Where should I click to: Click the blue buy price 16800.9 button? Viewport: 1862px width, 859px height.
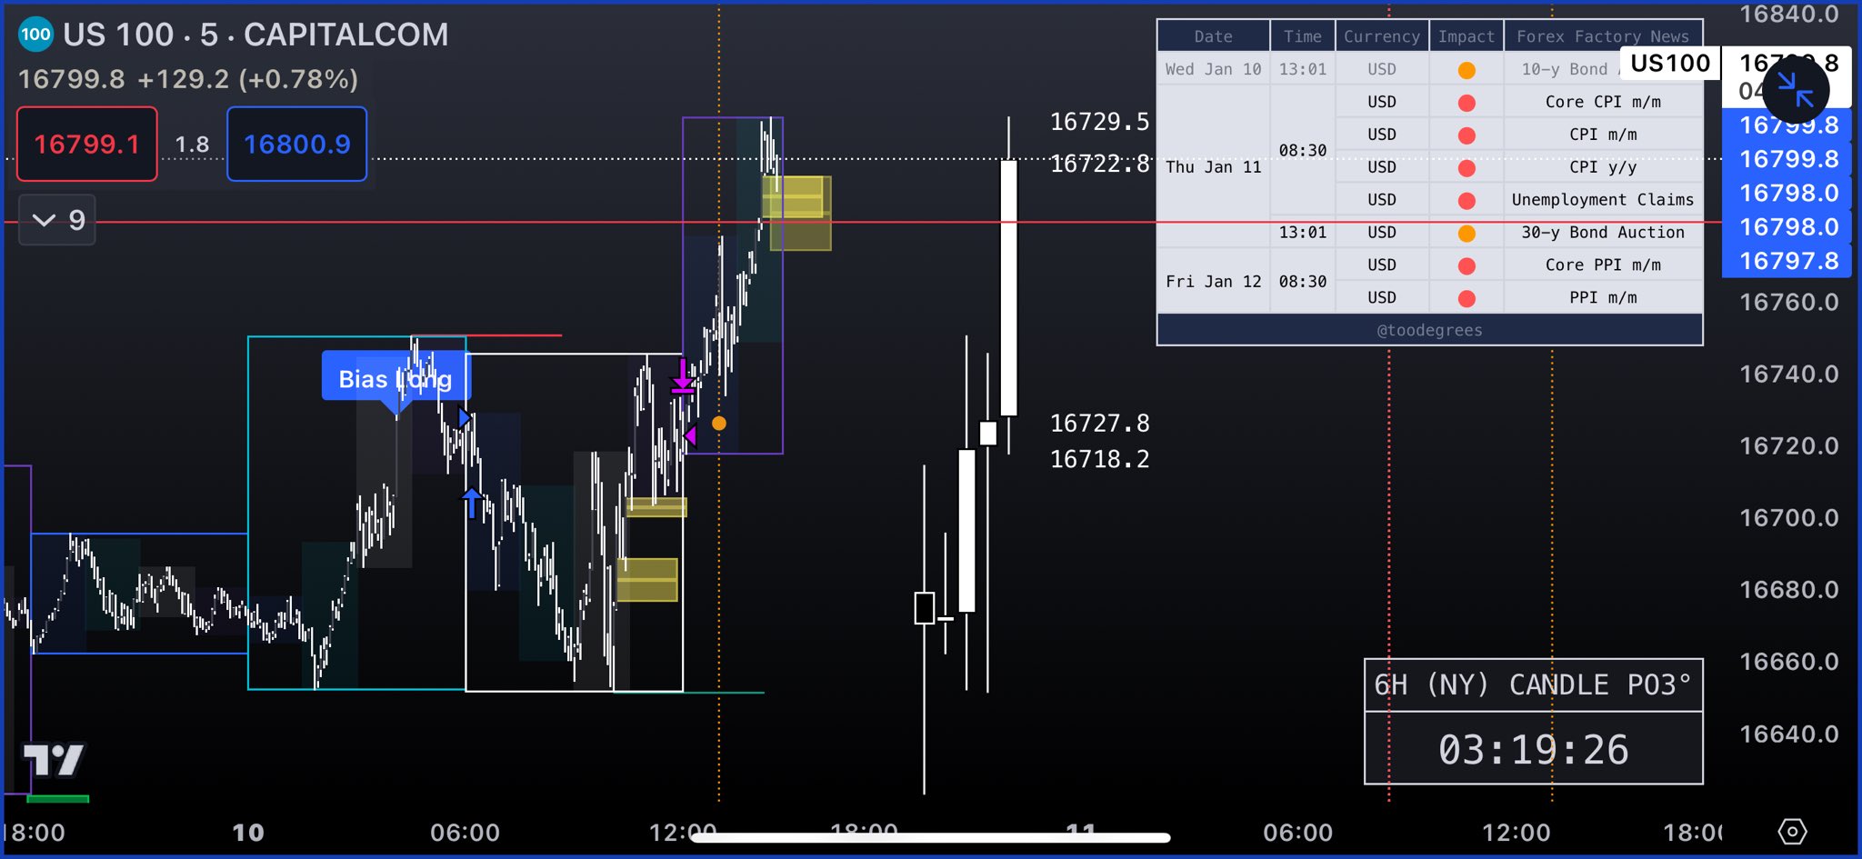click(296, 144)
